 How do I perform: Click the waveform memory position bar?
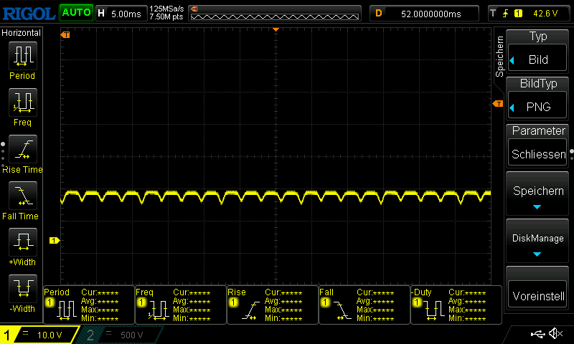tap(275, 13)
